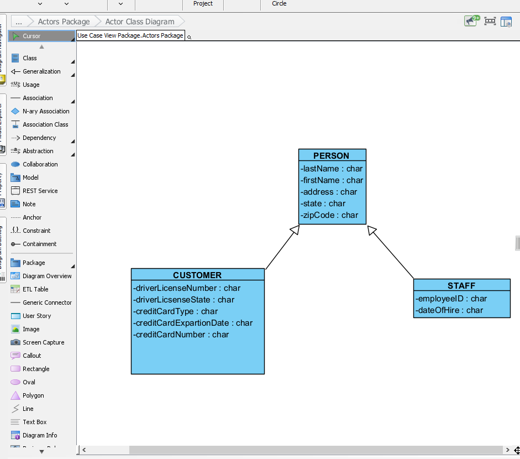The height and width of the screenshot is (459, 520).
Task: Expand the Class tool variants arrow
Action: coord(72,61)
